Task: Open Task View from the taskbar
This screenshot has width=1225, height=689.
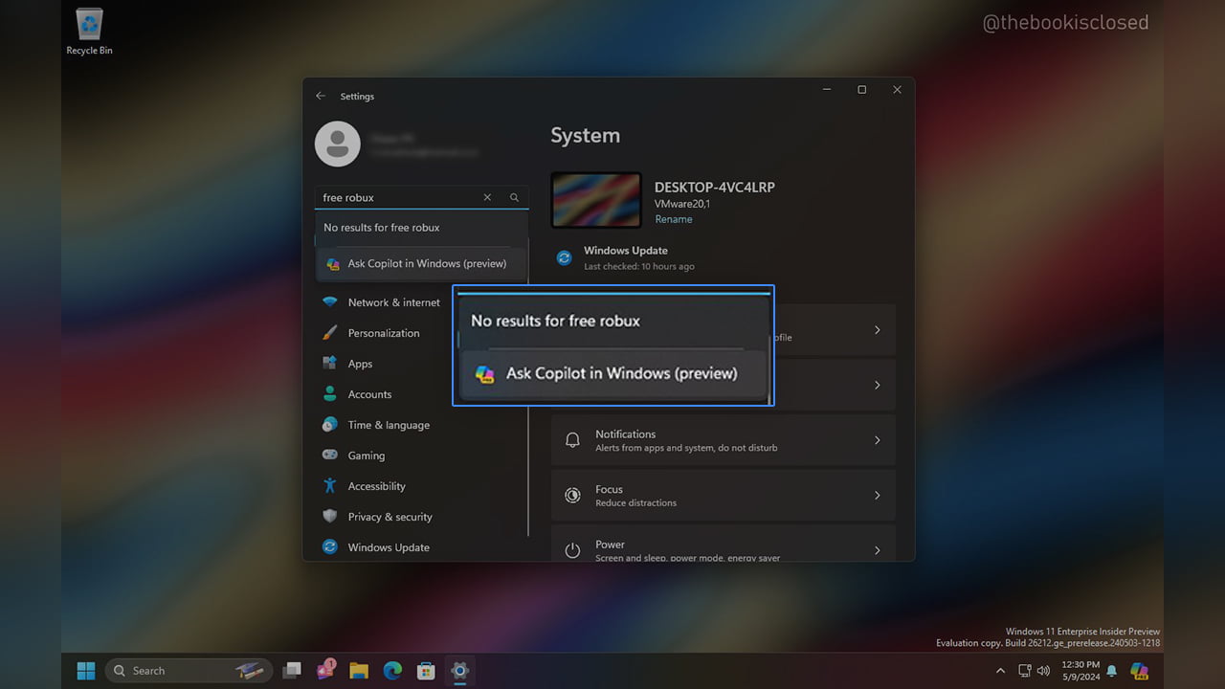Action: [x=293, y=670]
